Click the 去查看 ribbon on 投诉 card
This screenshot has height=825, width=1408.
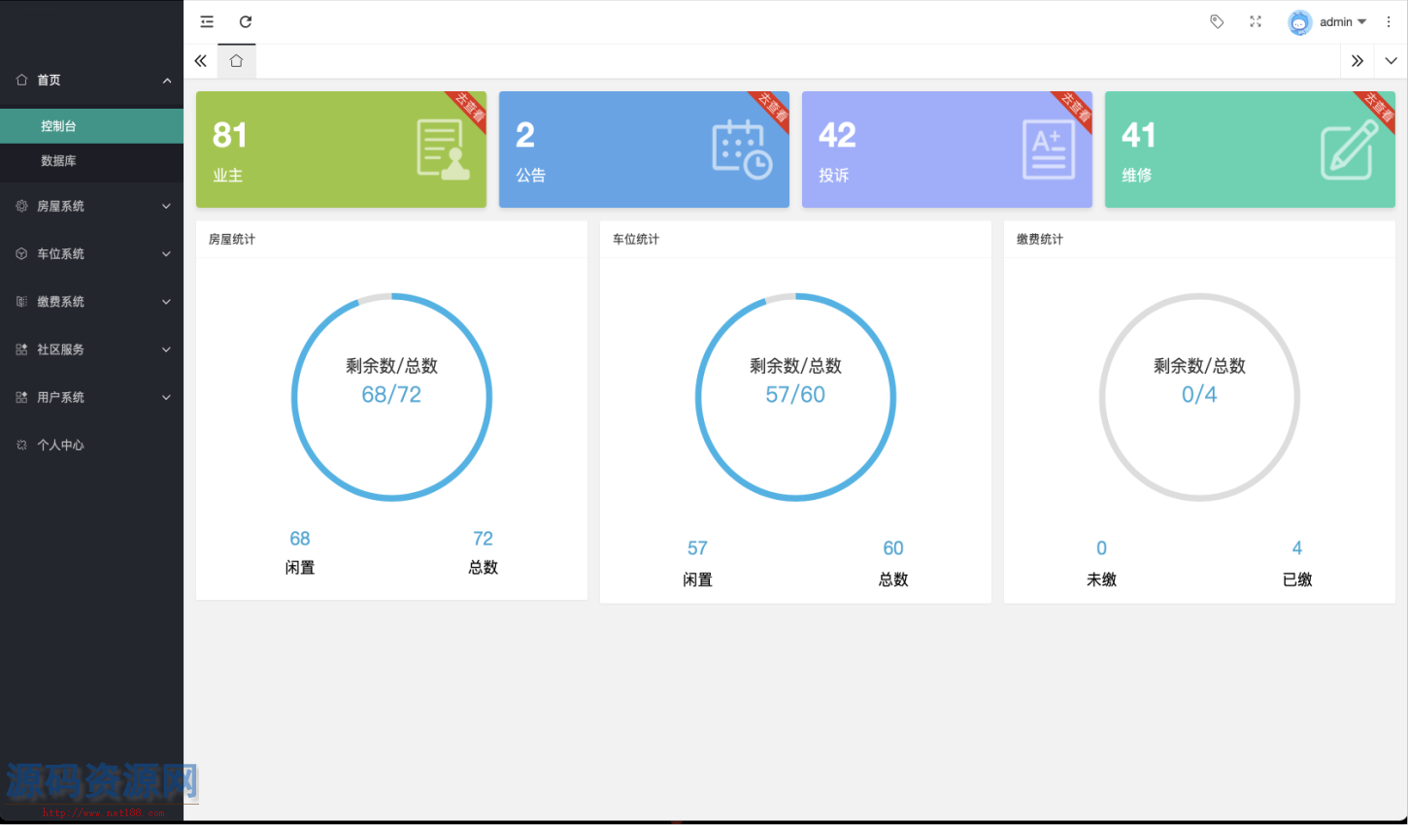point(1074,107)
